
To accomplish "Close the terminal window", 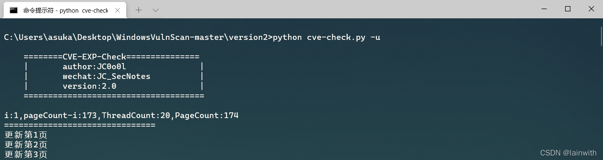I will [x=591, y=9].
